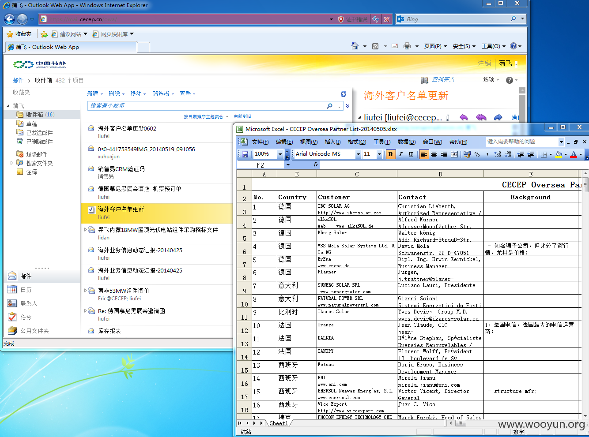Click the Borders icon in Excel toolbar
Image resolution: width=589 pixels, height=437 pixels.
click(x=544, y=154)
